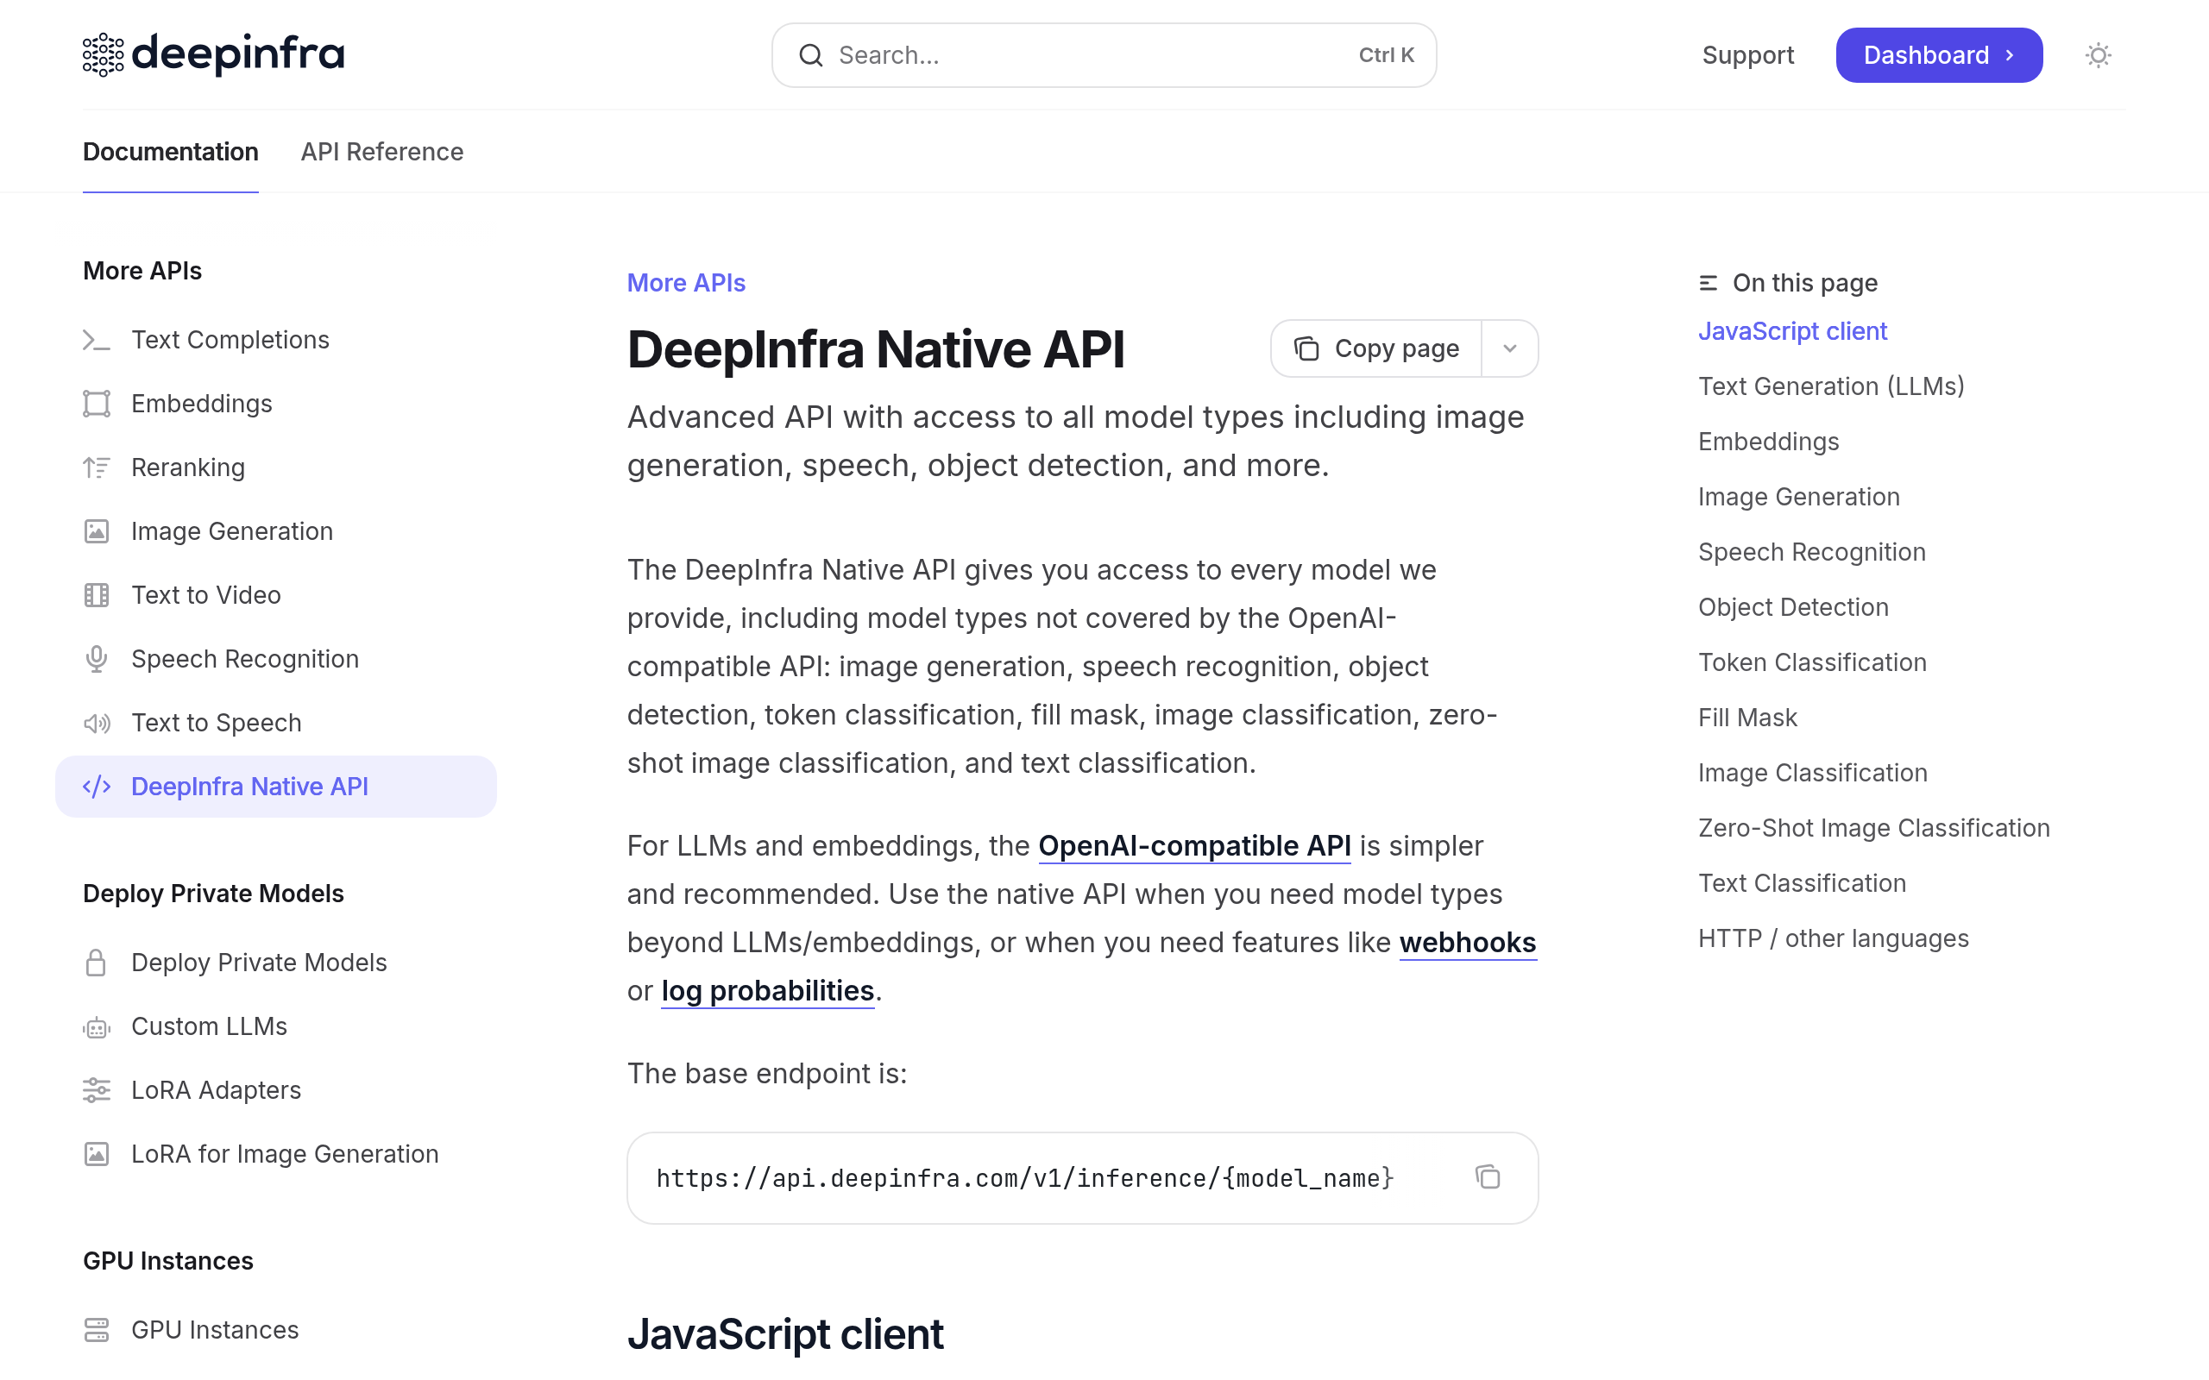Jump to Embeddings in page outline

pos(1768,442)
